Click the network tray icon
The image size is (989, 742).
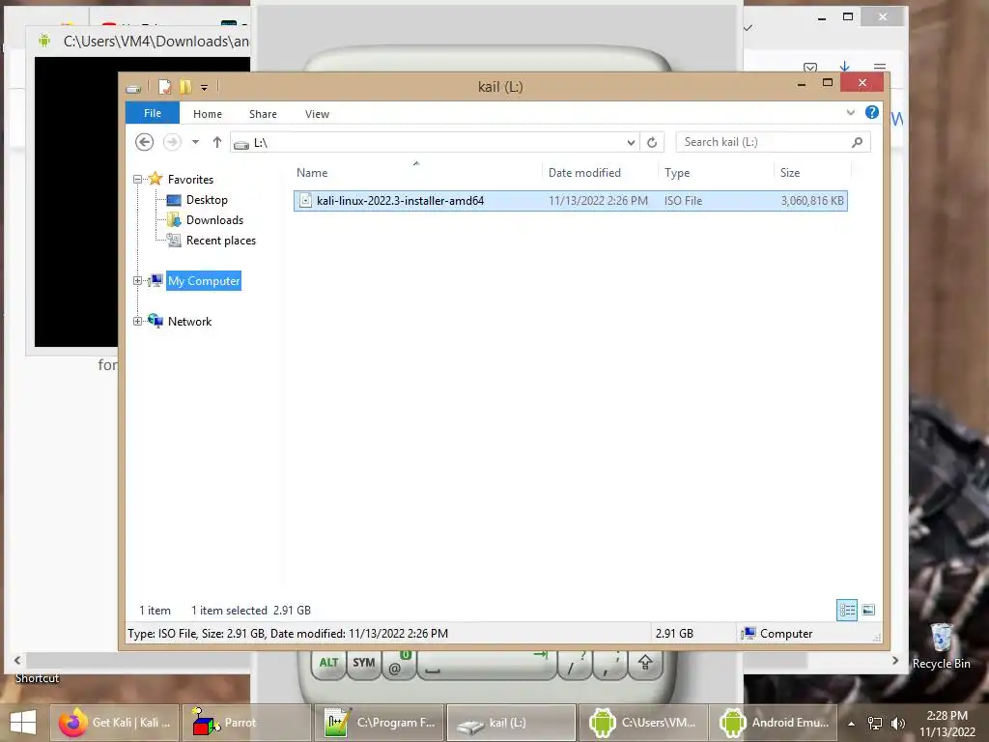coord(875,724)
